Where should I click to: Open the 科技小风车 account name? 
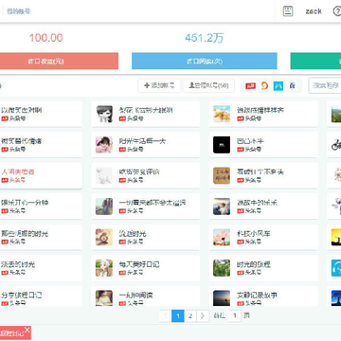click(x=254, y=234)
